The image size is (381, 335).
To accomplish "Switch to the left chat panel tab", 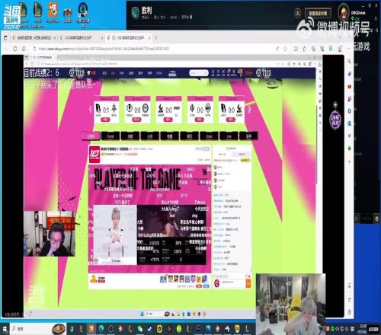I will pos(222,155).
